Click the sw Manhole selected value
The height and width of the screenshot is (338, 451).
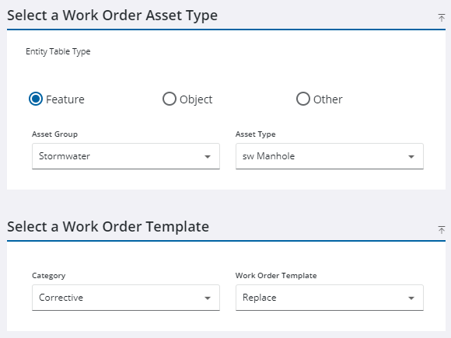268,156
